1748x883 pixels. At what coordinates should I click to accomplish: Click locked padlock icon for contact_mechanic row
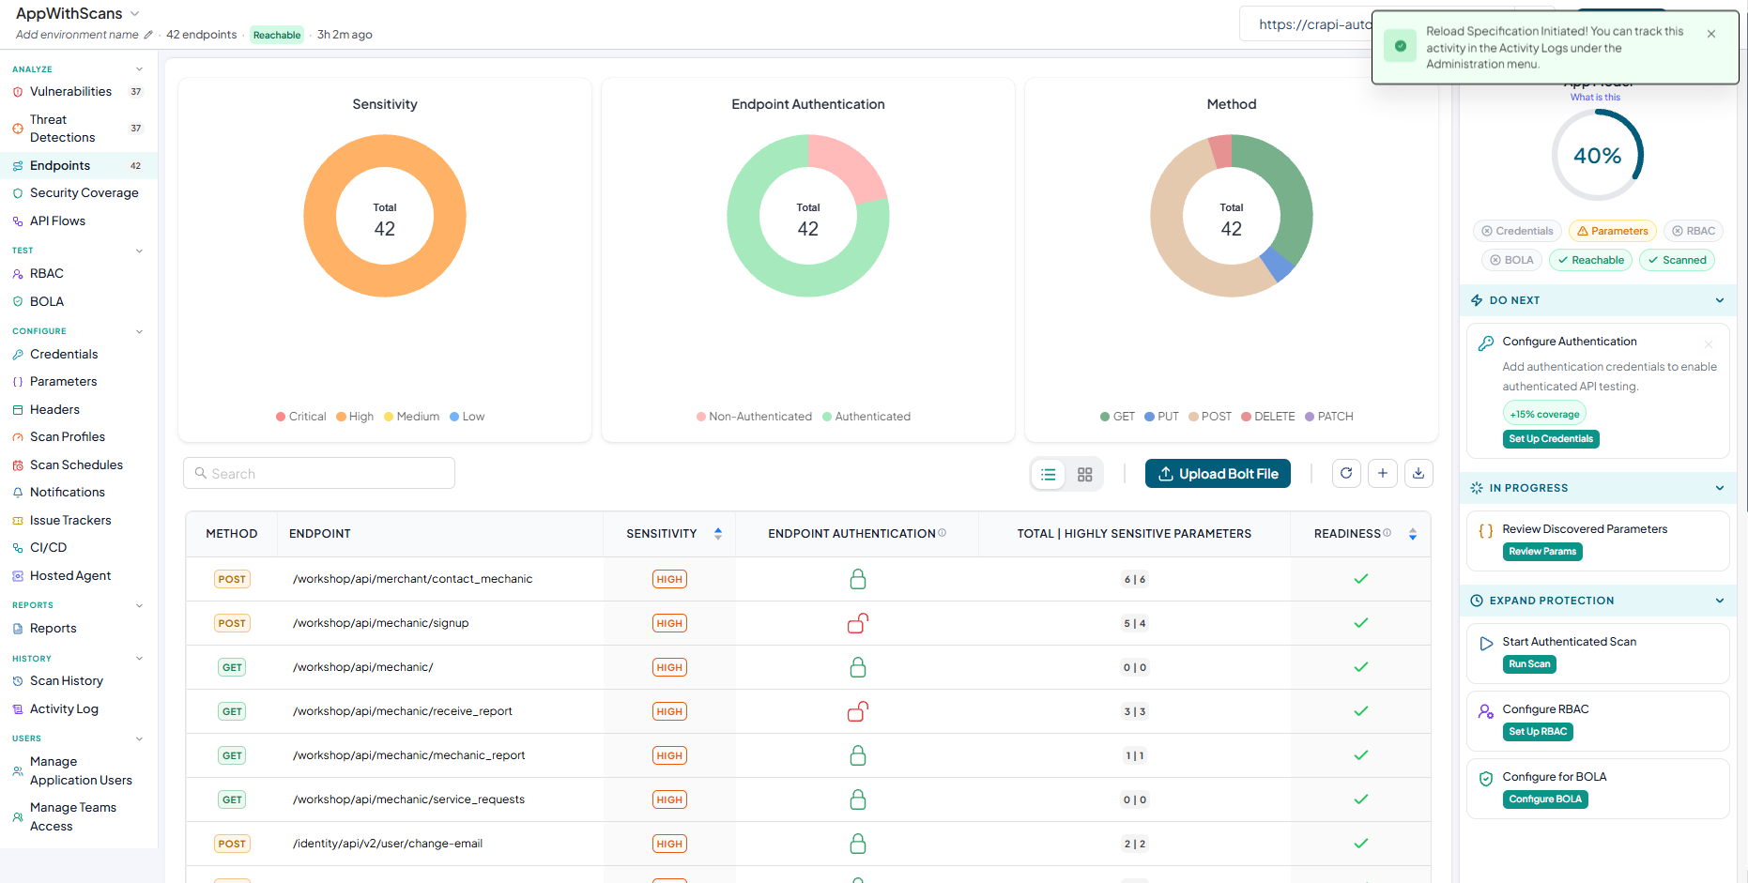coord(858,579)
